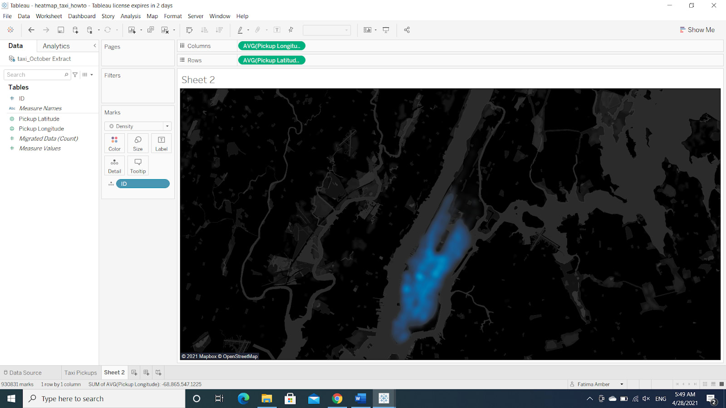Open the Analysis menu
This screenshot has height=408, width=726.
tap(131, 16)
